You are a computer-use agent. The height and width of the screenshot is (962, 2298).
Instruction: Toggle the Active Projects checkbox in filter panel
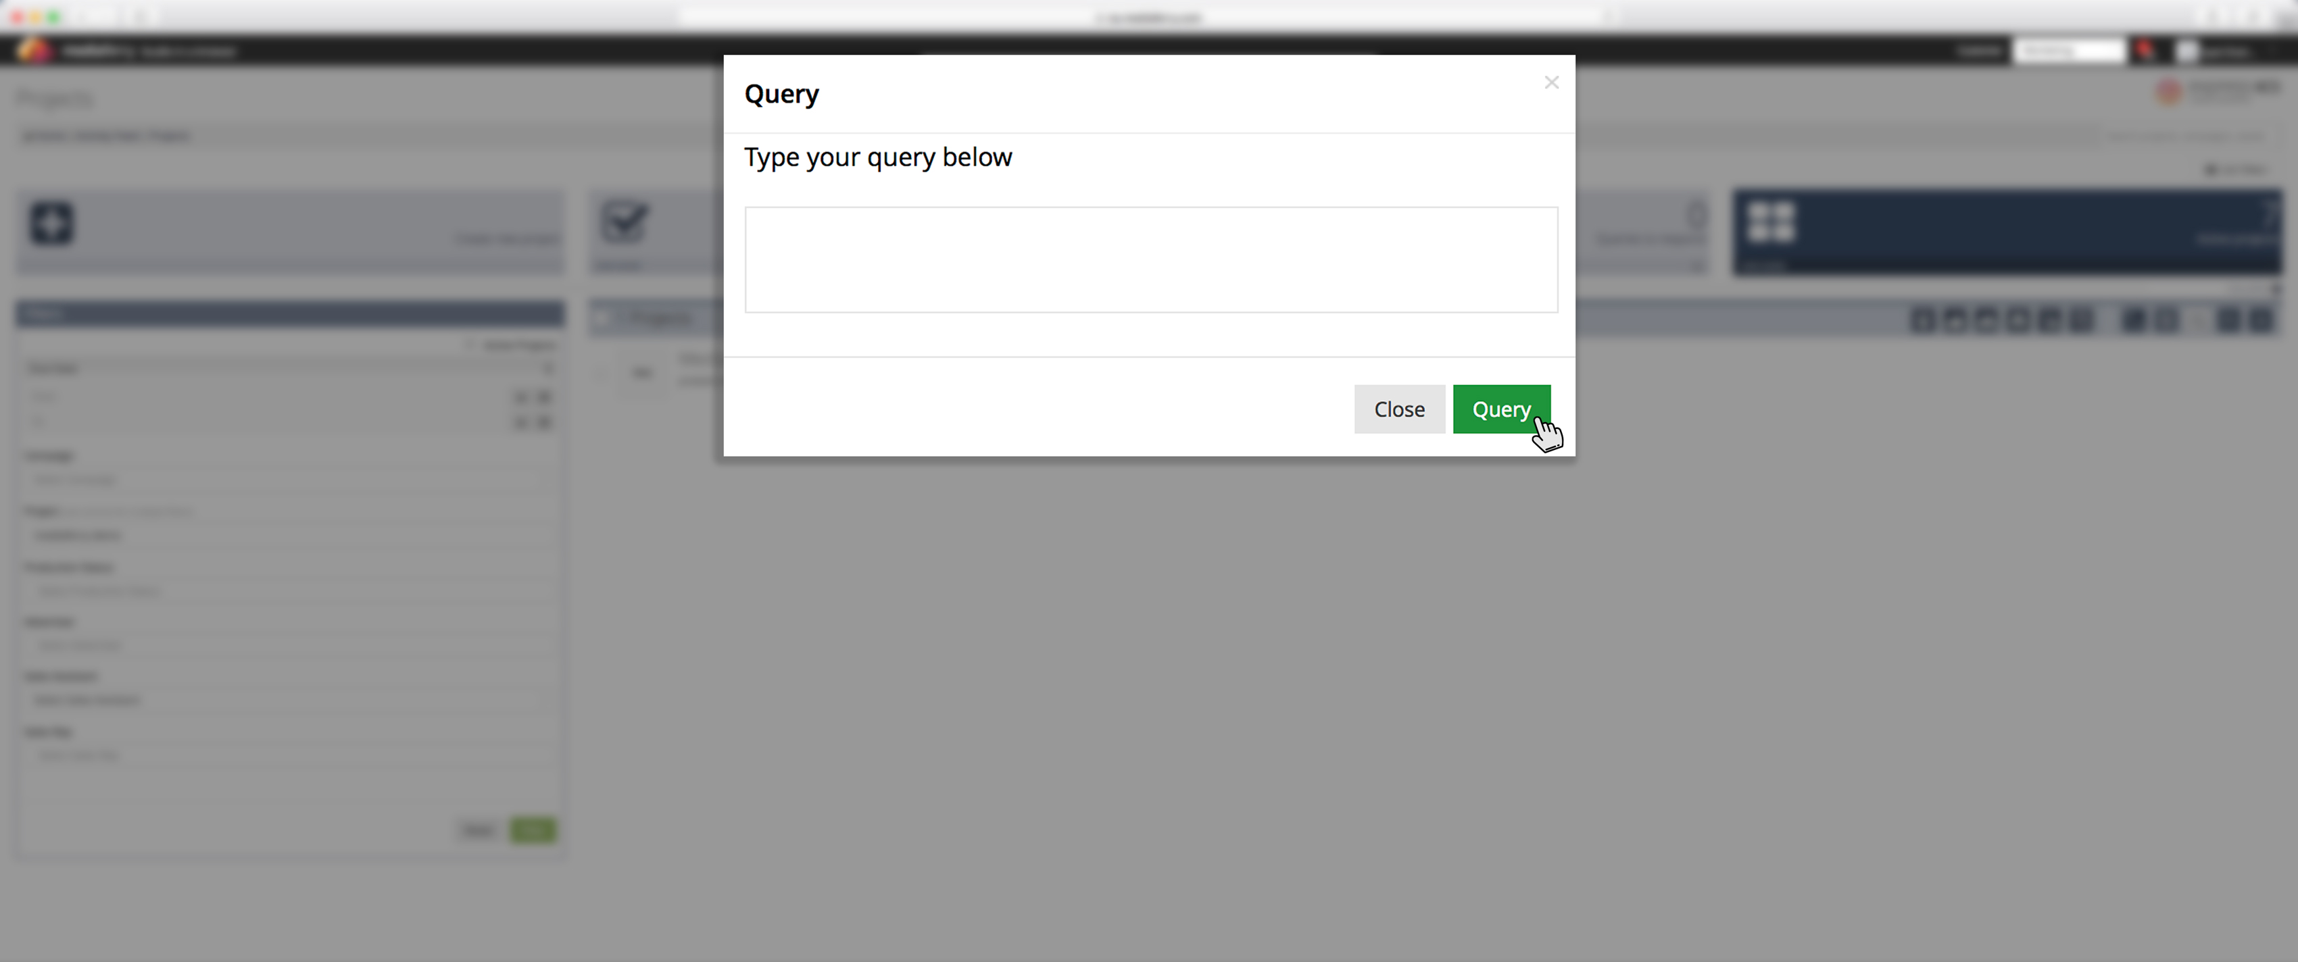point(470,345)
